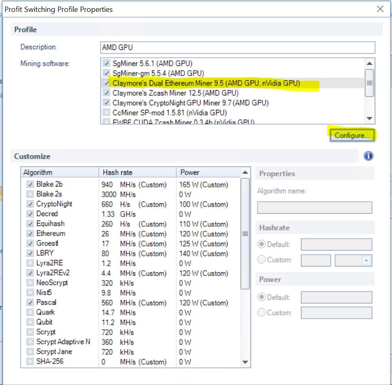
Task: Enable the Qubit algorithm
Action: tap(30, 322)
